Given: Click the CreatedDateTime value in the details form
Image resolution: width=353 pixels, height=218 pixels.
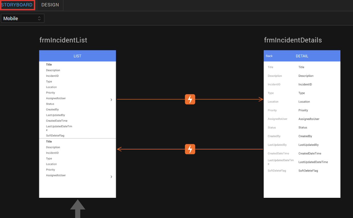Looking at the screenshot, I should (x=310, y=153).
